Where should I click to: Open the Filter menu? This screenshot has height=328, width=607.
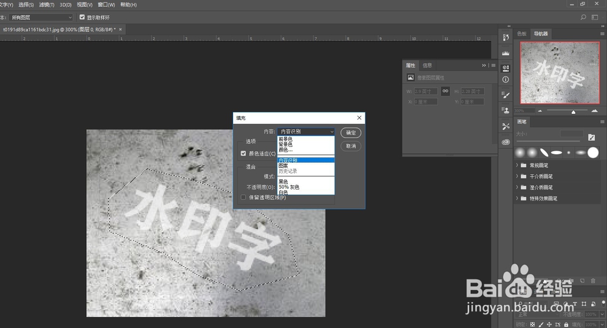47,5
